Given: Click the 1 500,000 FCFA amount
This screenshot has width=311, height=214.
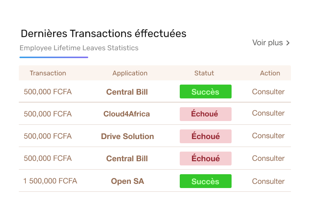Looking at the screenshot, I should 50,181.
